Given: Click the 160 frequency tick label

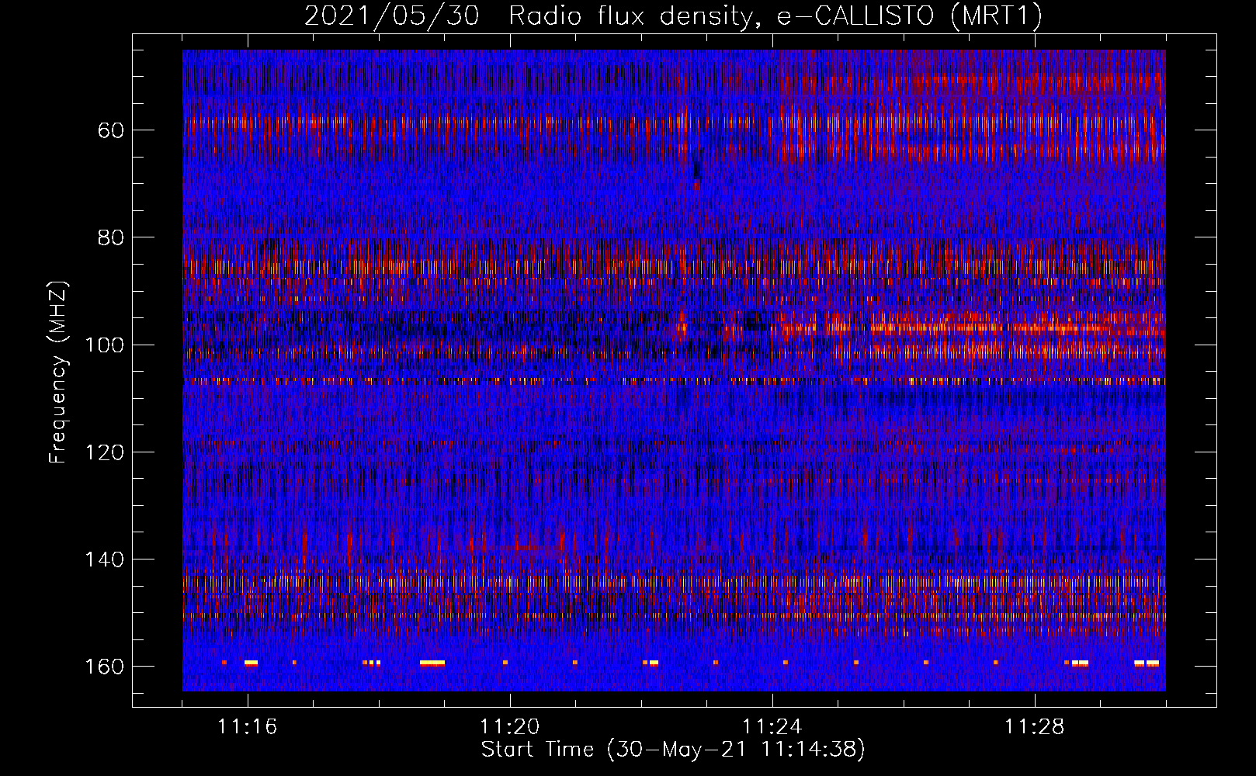Looking at the screenshot, I should pos(105,667).
